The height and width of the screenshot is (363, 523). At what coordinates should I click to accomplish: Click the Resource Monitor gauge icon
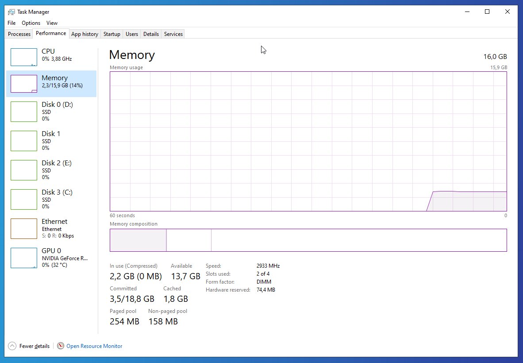tap(60, 346)
